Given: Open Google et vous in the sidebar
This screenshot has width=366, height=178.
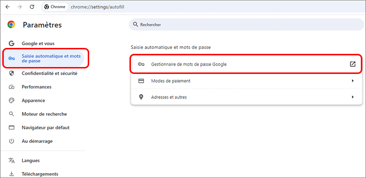Looking at the screenshot, I should click(x=38, y=43).
